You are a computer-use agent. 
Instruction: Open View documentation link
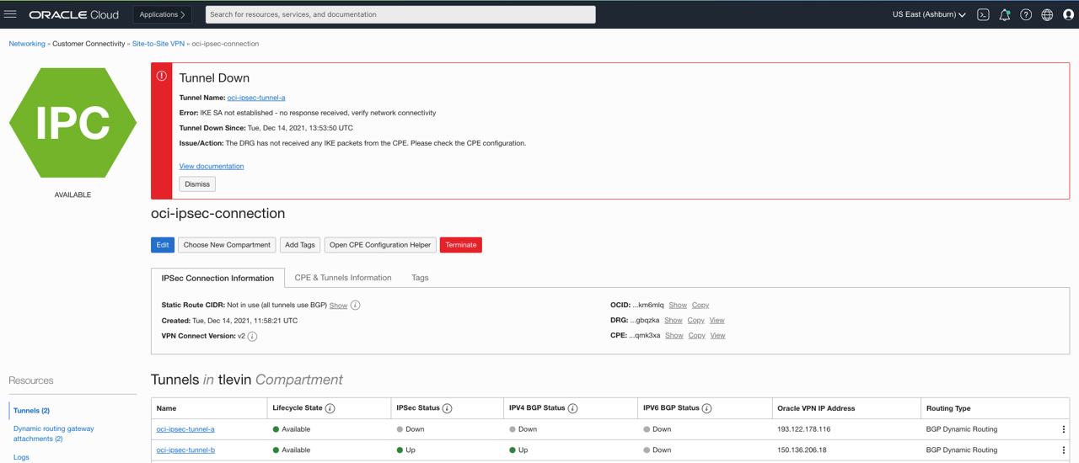tap(212, 167)
